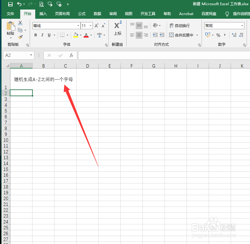Click the Insert Function fx icon
The image size is (250, 244).
click(71, 55)
